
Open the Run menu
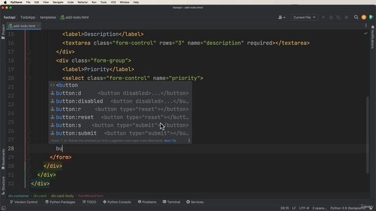94,2
